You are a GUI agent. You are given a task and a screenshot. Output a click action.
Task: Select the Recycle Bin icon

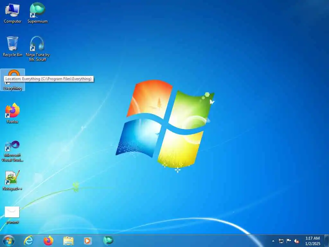point(13,46)
